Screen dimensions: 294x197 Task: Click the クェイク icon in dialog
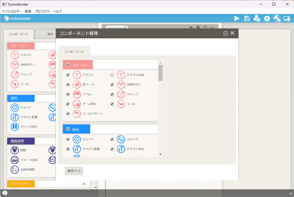[x=121, y=139]
